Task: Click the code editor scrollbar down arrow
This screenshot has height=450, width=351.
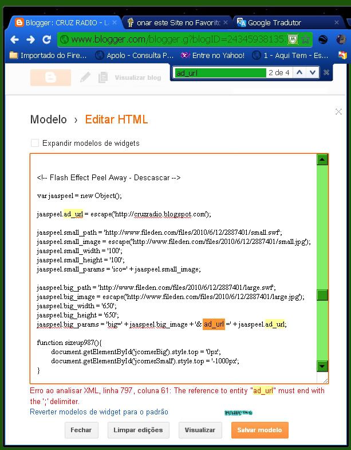Action: pos(322,366)
